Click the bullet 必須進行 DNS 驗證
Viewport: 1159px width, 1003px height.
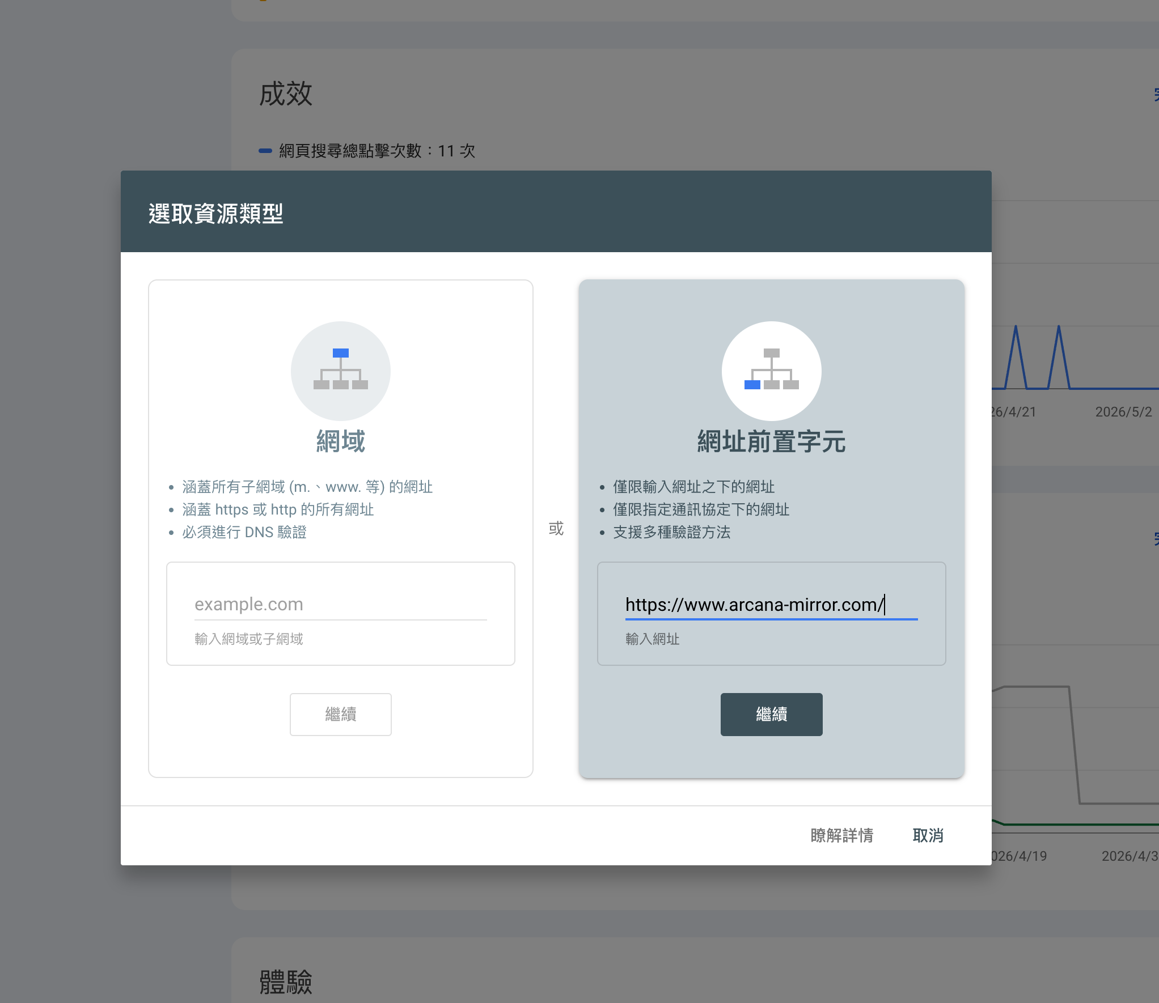[244, 532]
